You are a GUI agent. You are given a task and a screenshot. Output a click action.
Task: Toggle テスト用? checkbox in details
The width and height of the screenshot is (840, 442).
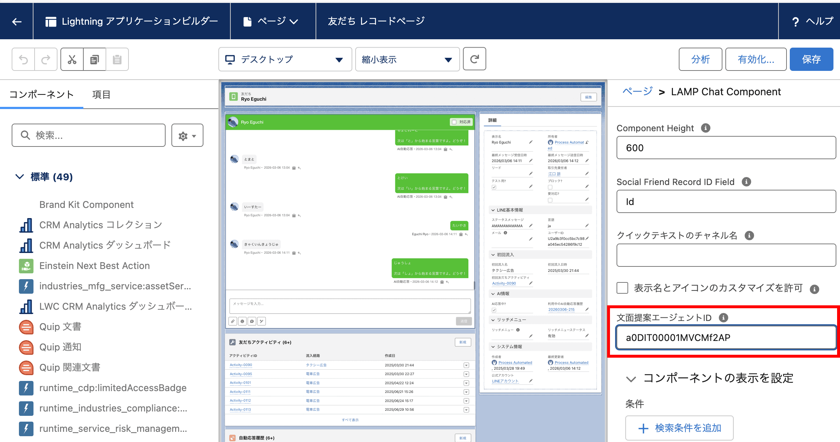coord(494,187)
